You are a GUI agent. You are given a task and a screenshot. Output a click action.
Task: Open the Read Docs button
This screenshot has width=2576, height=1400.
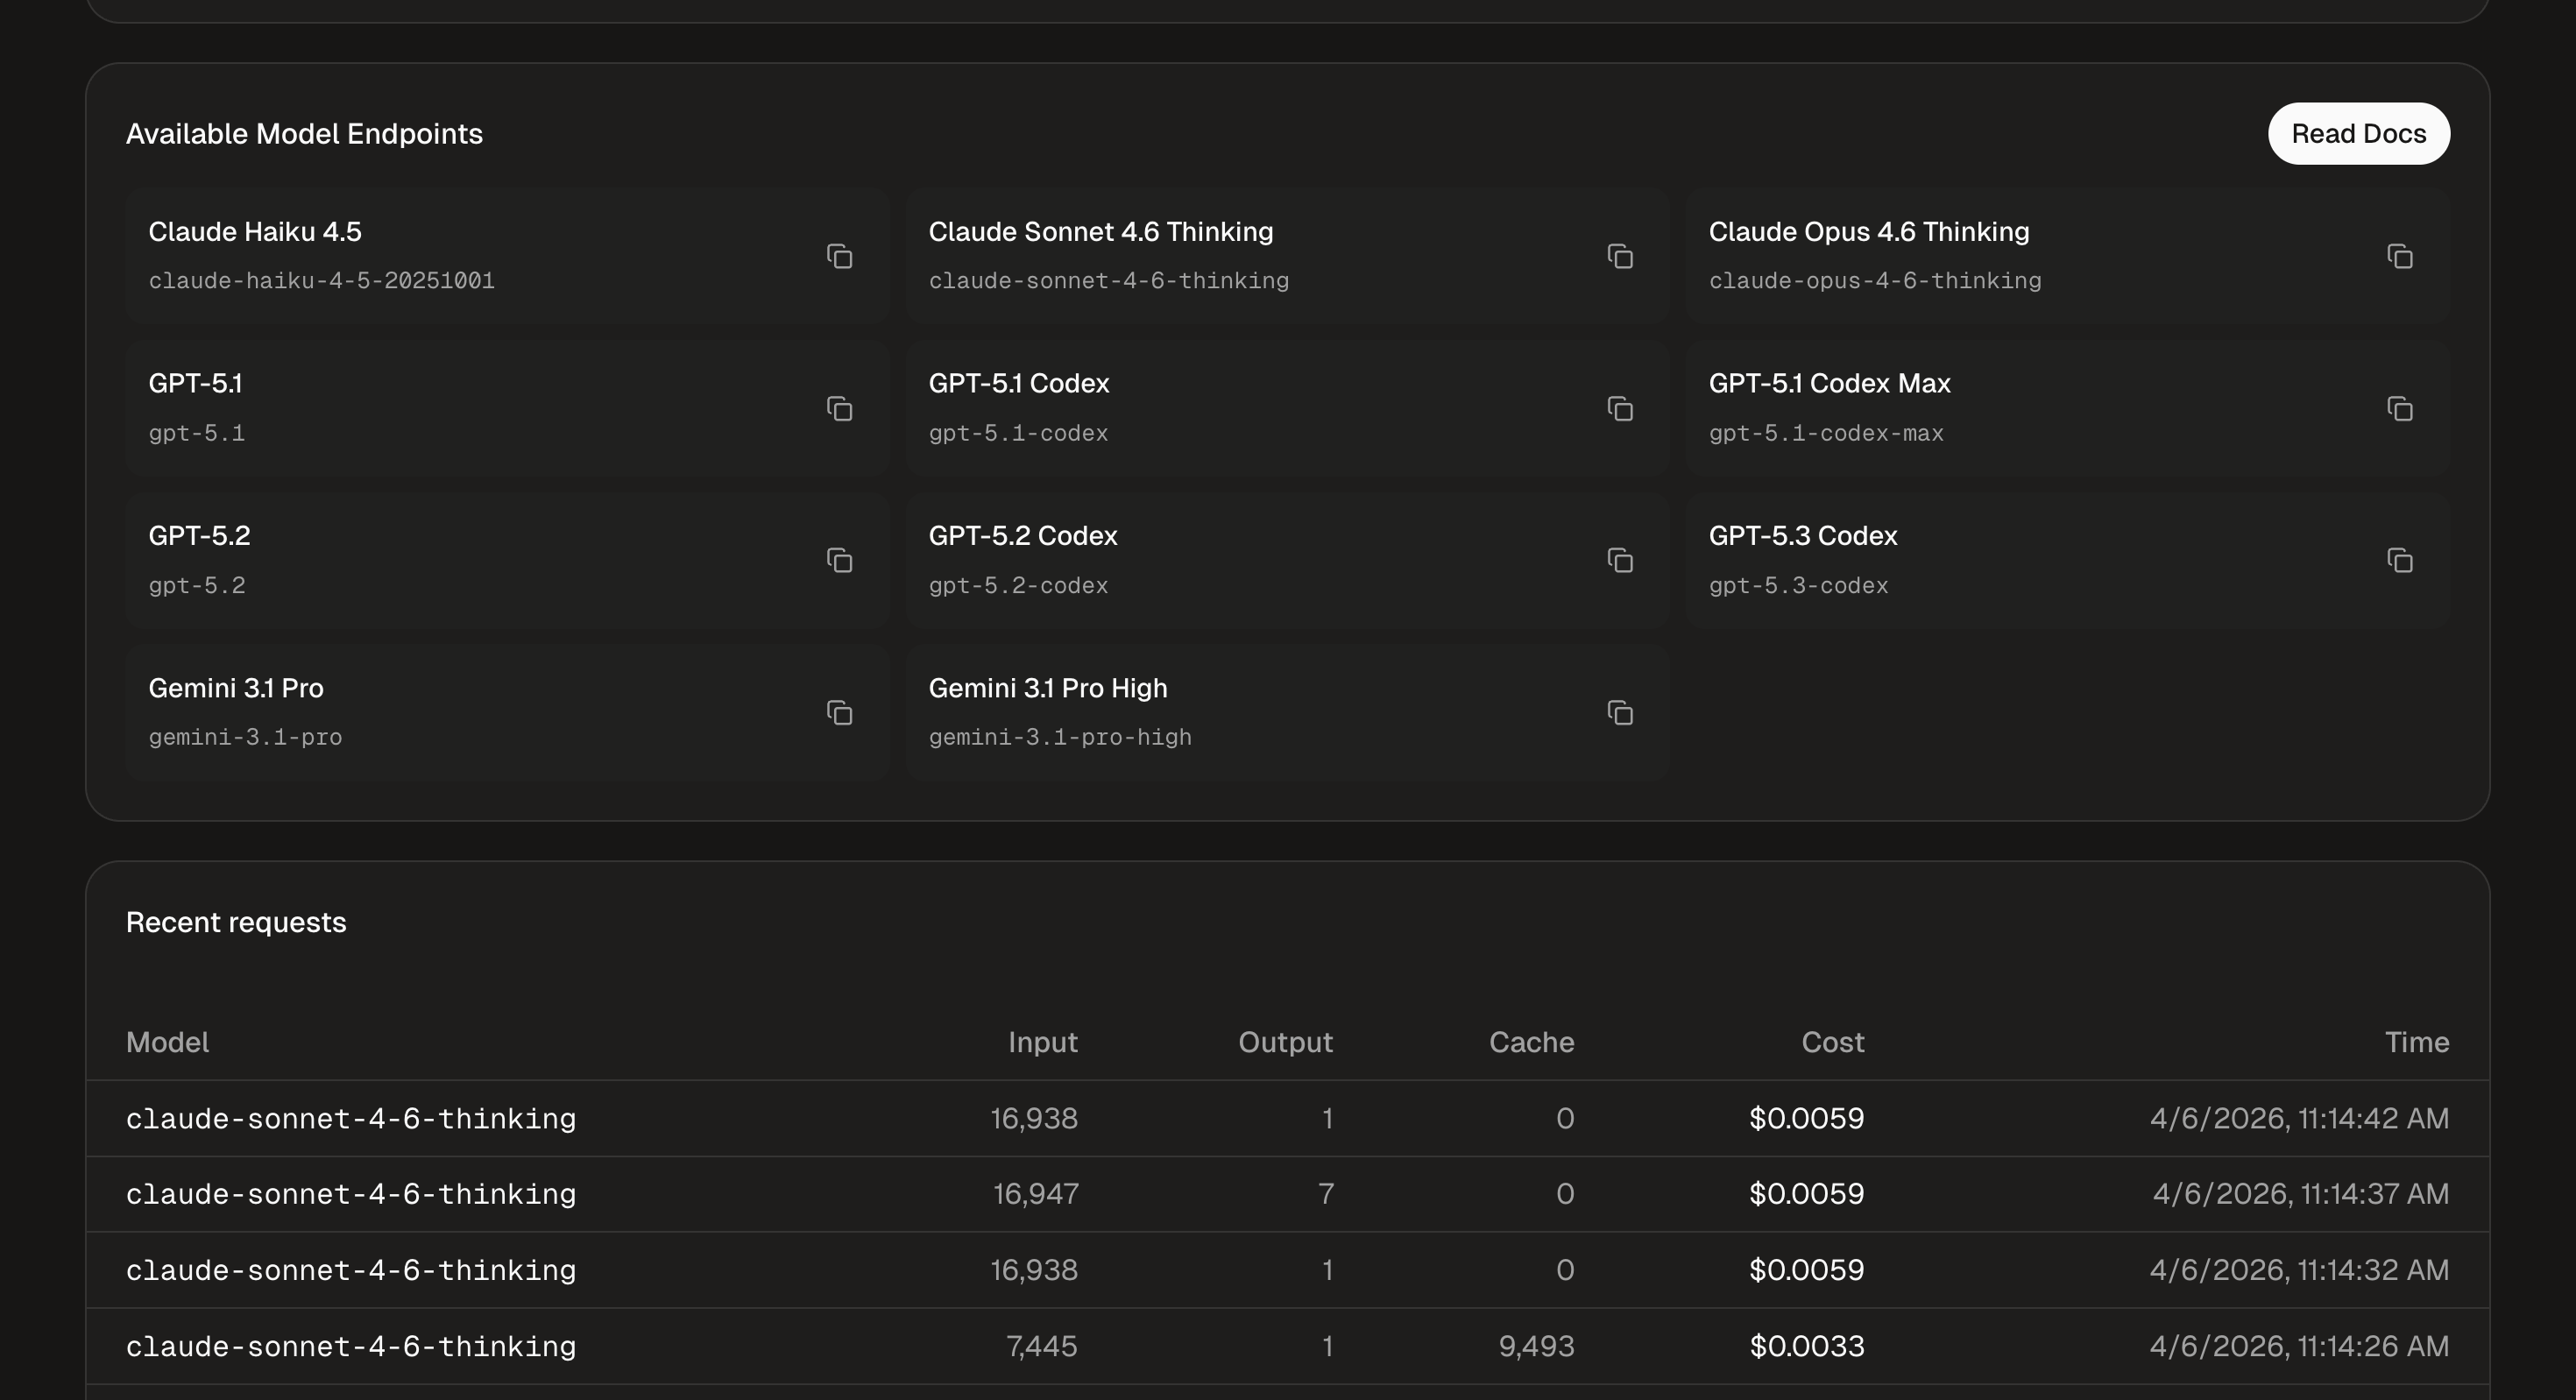pyautogui.click(x=2358, y=134)
